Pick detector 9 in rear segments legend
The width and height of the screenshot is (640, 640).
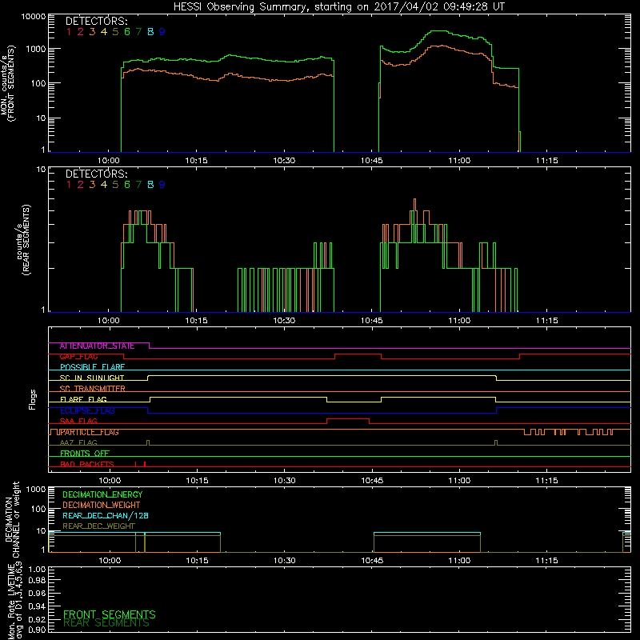pyautogui.click(x=162, y=185)
